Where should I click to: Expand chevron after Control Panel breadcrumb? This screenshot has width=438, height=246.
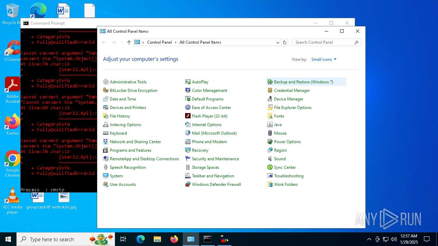pyautogui.click(x=176, y=42)
